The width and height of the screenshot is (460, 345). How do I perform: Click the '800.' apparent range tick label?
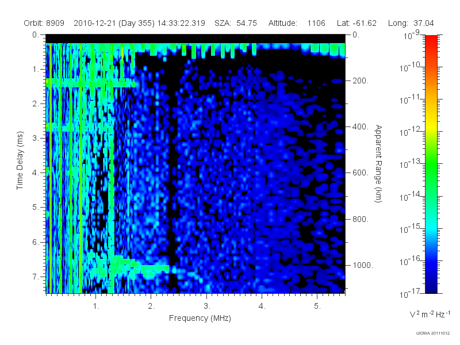click(361, 219)
